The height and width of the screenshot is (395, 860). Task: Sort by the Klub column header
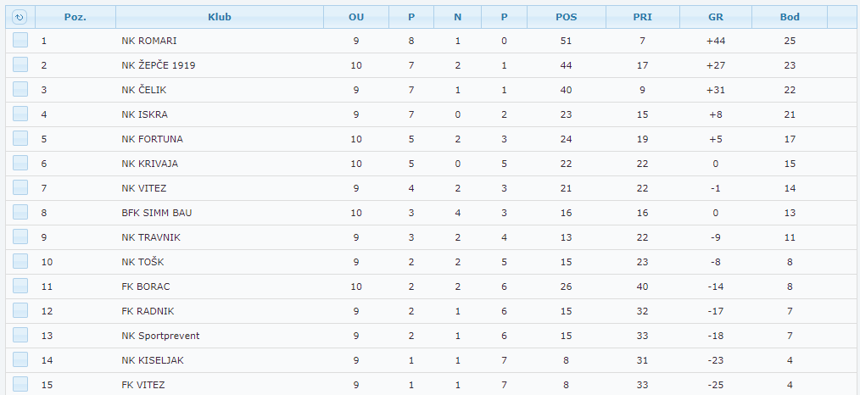(x=219, y=17)
